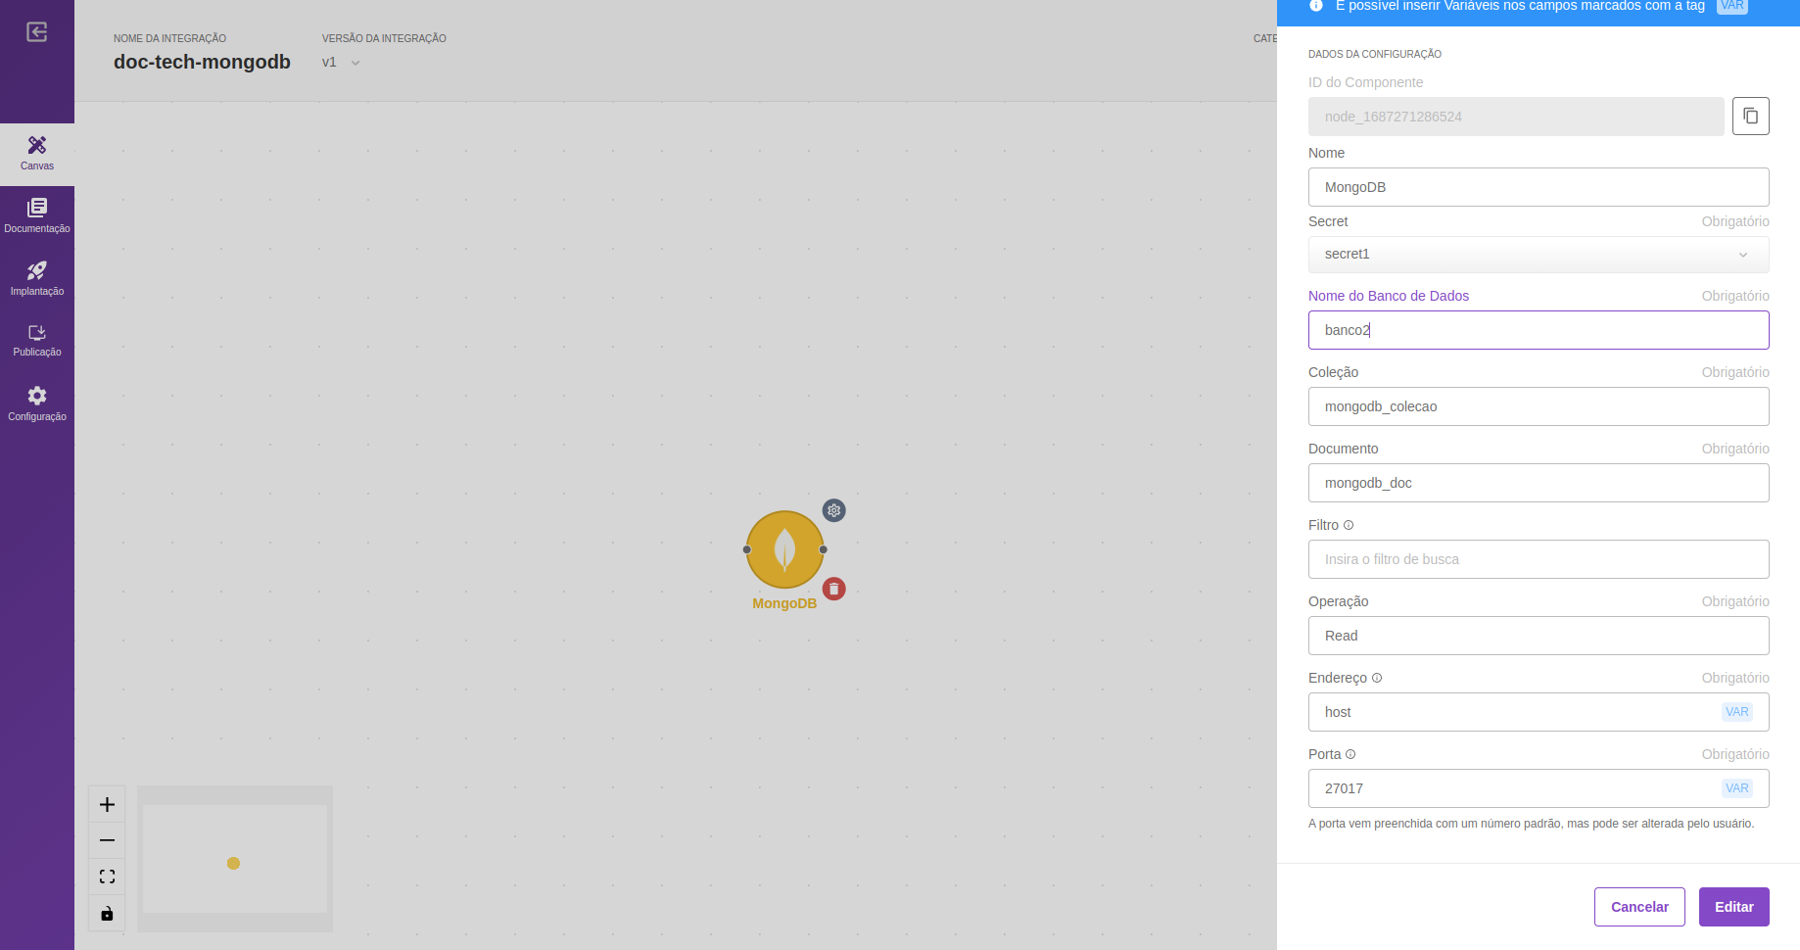Click the Cancelar button
This screenshot has height=950, width=1800.
[x=1639, y=907]
